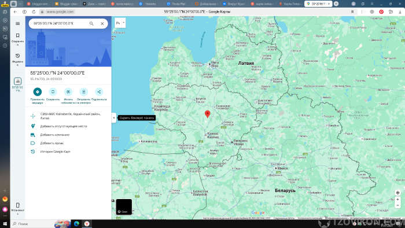Show my location on map
The height and width of the screenshot is (228, 405).
(x=398, y=193)
